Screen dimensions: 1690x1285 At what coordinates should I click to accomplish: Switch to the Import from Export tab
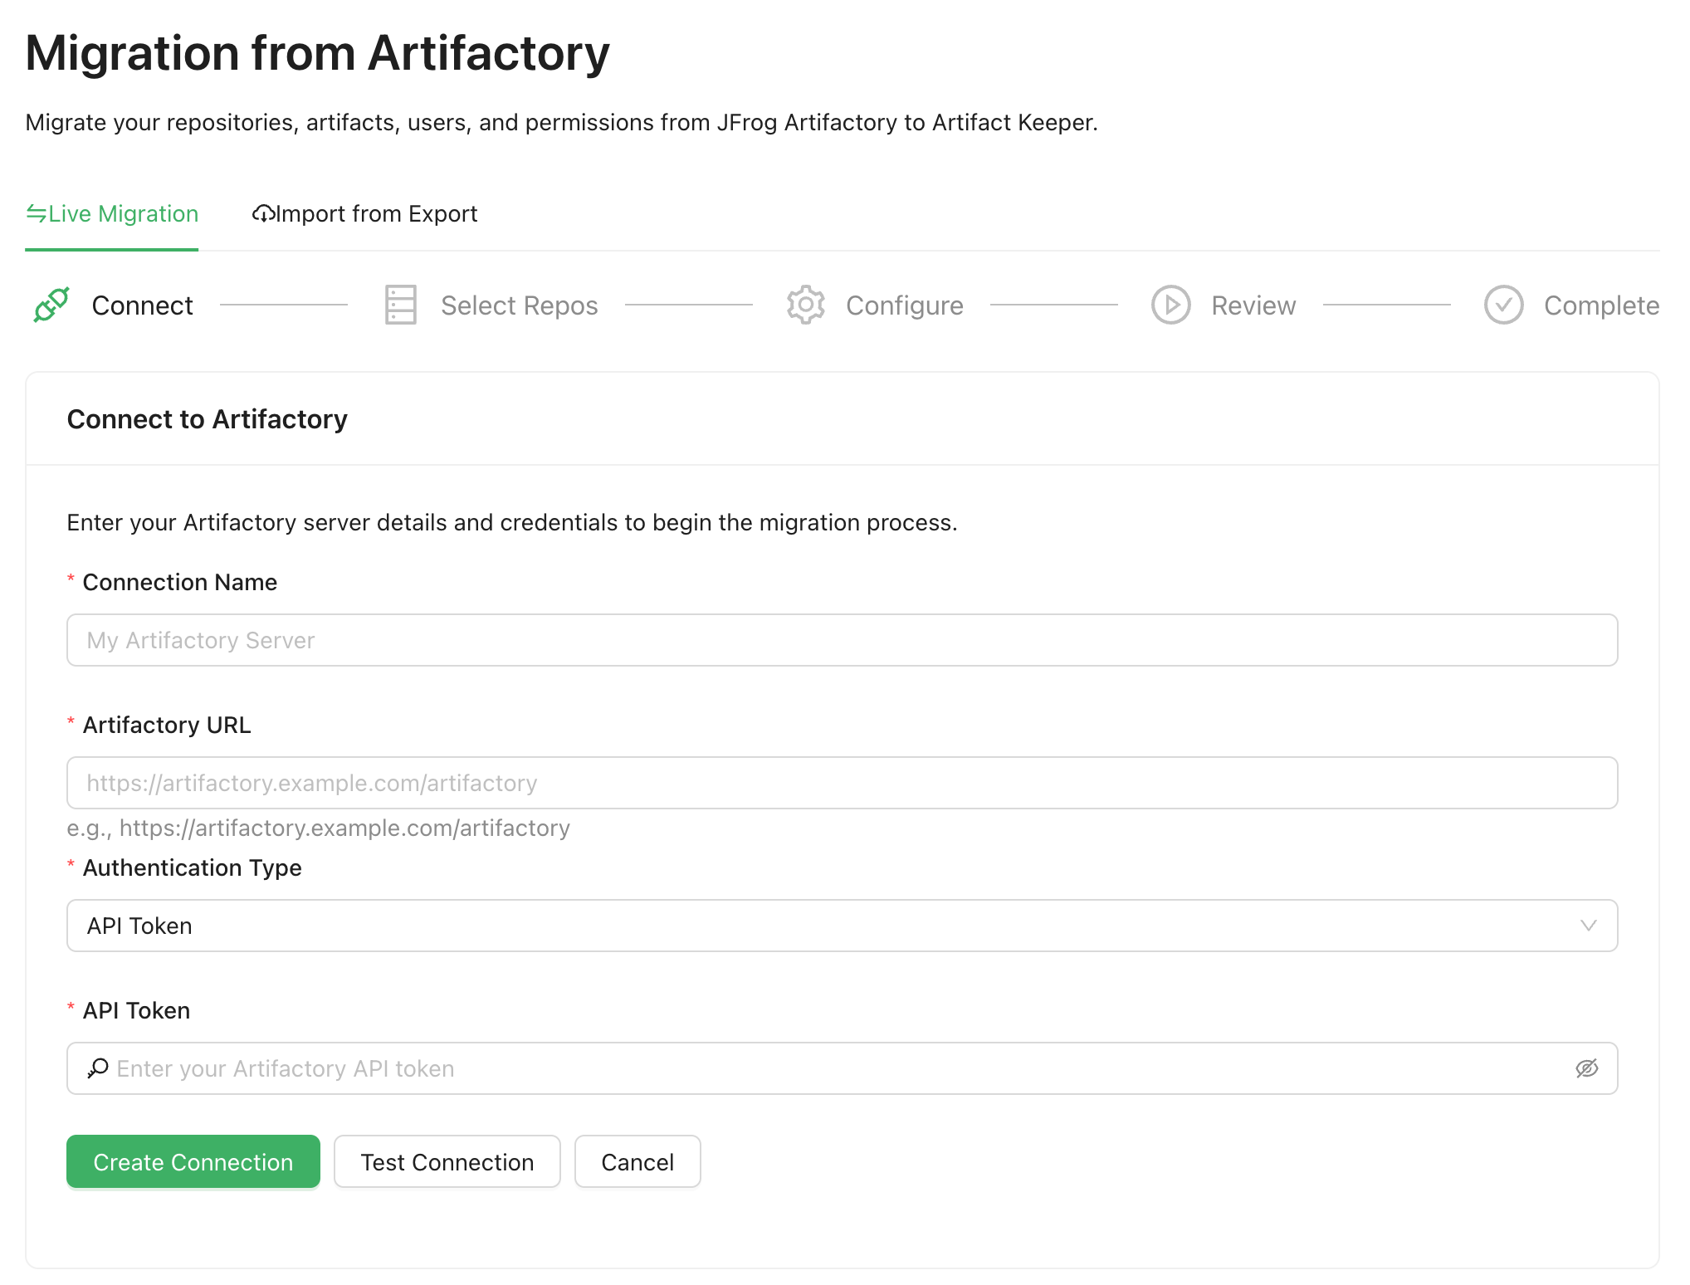[365, 213]
